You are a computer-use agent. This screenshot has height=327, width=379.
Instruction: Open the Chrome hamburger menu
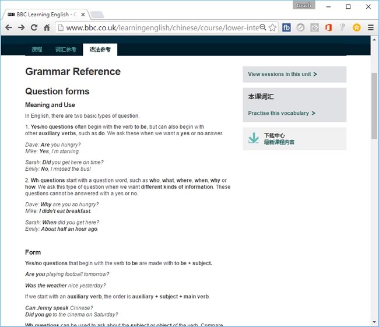coord(370,27)
